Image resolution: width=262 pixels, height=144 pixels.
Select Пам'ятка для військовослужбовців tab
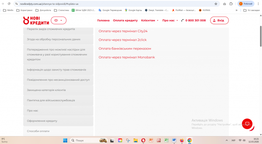point(58,100)
